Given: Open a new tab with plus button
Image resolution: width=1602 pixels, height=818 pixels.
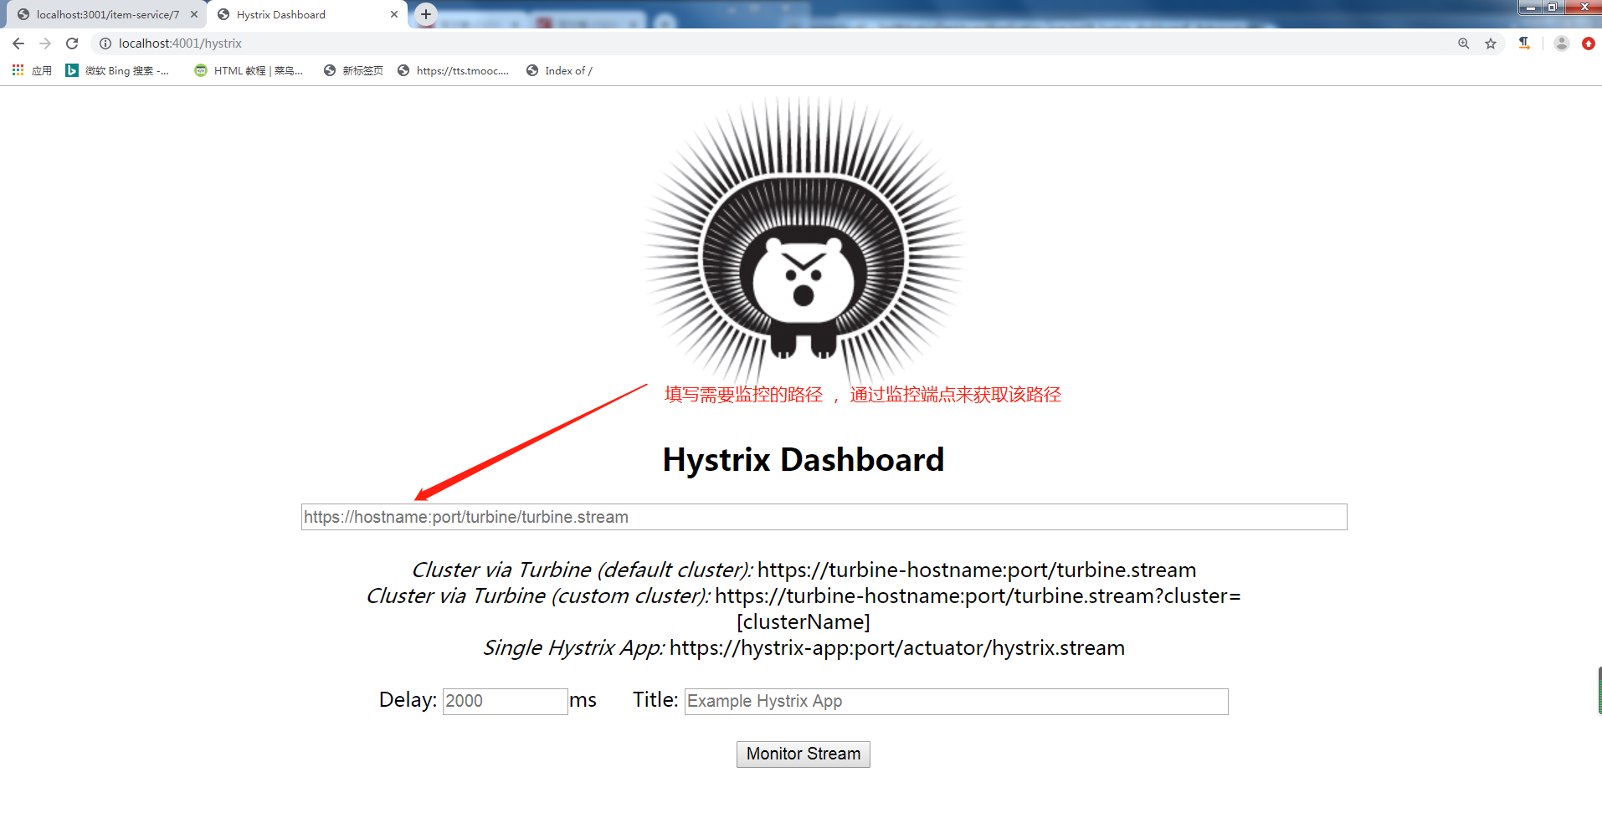Looking at the screenshot, I should [426, 14].
